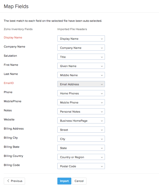Expand the Company Name mapping dropdown

tap(81, 48)
